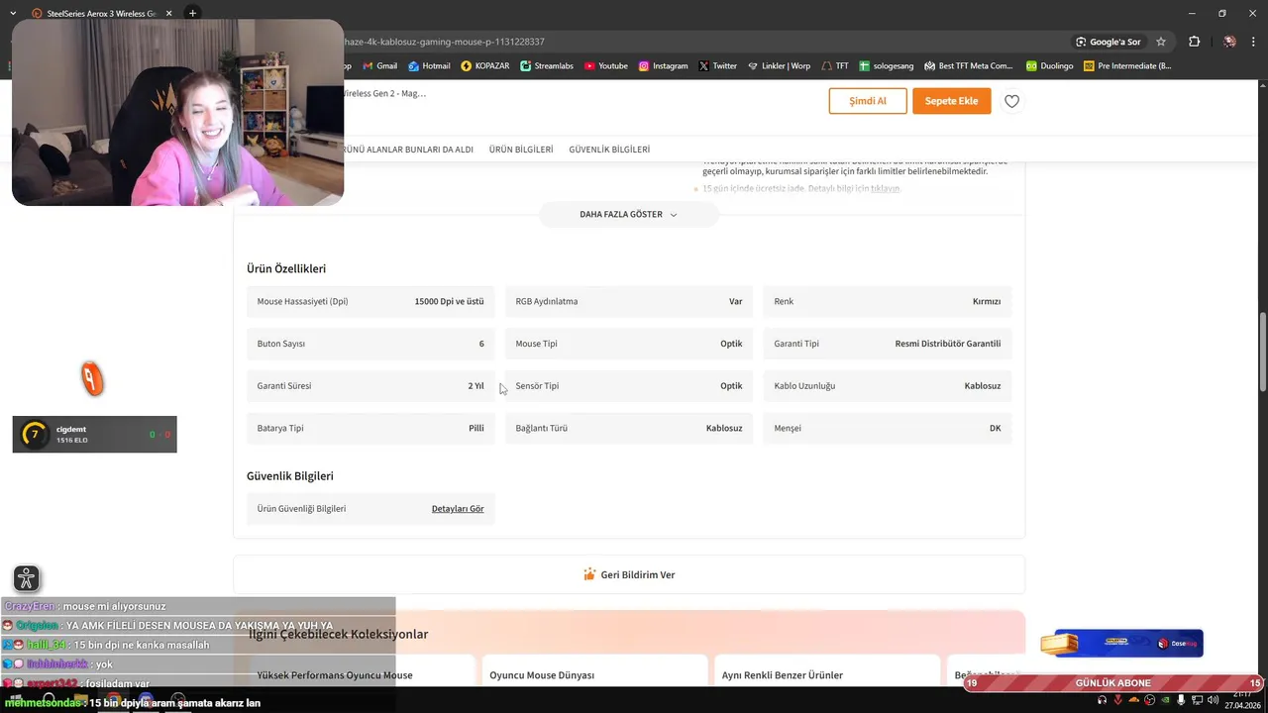Open the taskbar clock and date
This screenshot has width=1268, height=713.
(x=1242, y=700)
